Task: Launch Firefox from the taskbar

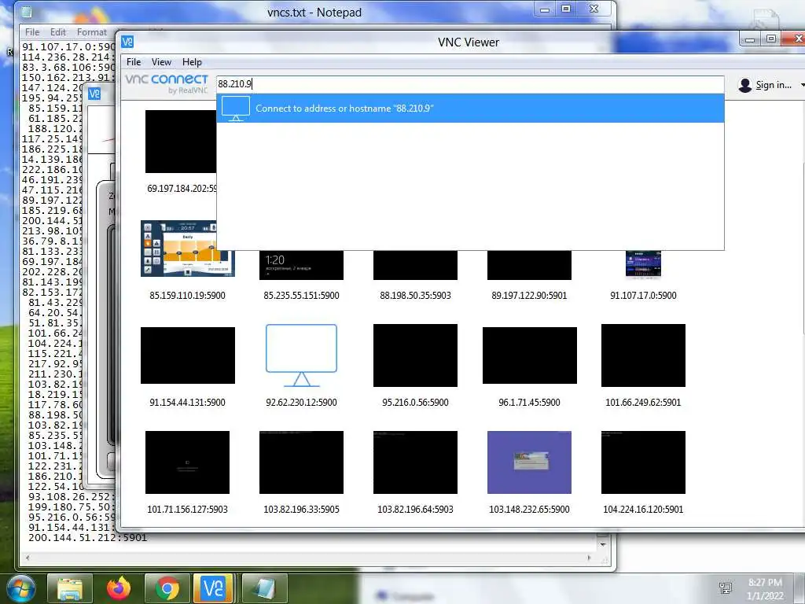Action: click(x=119, y=588)
